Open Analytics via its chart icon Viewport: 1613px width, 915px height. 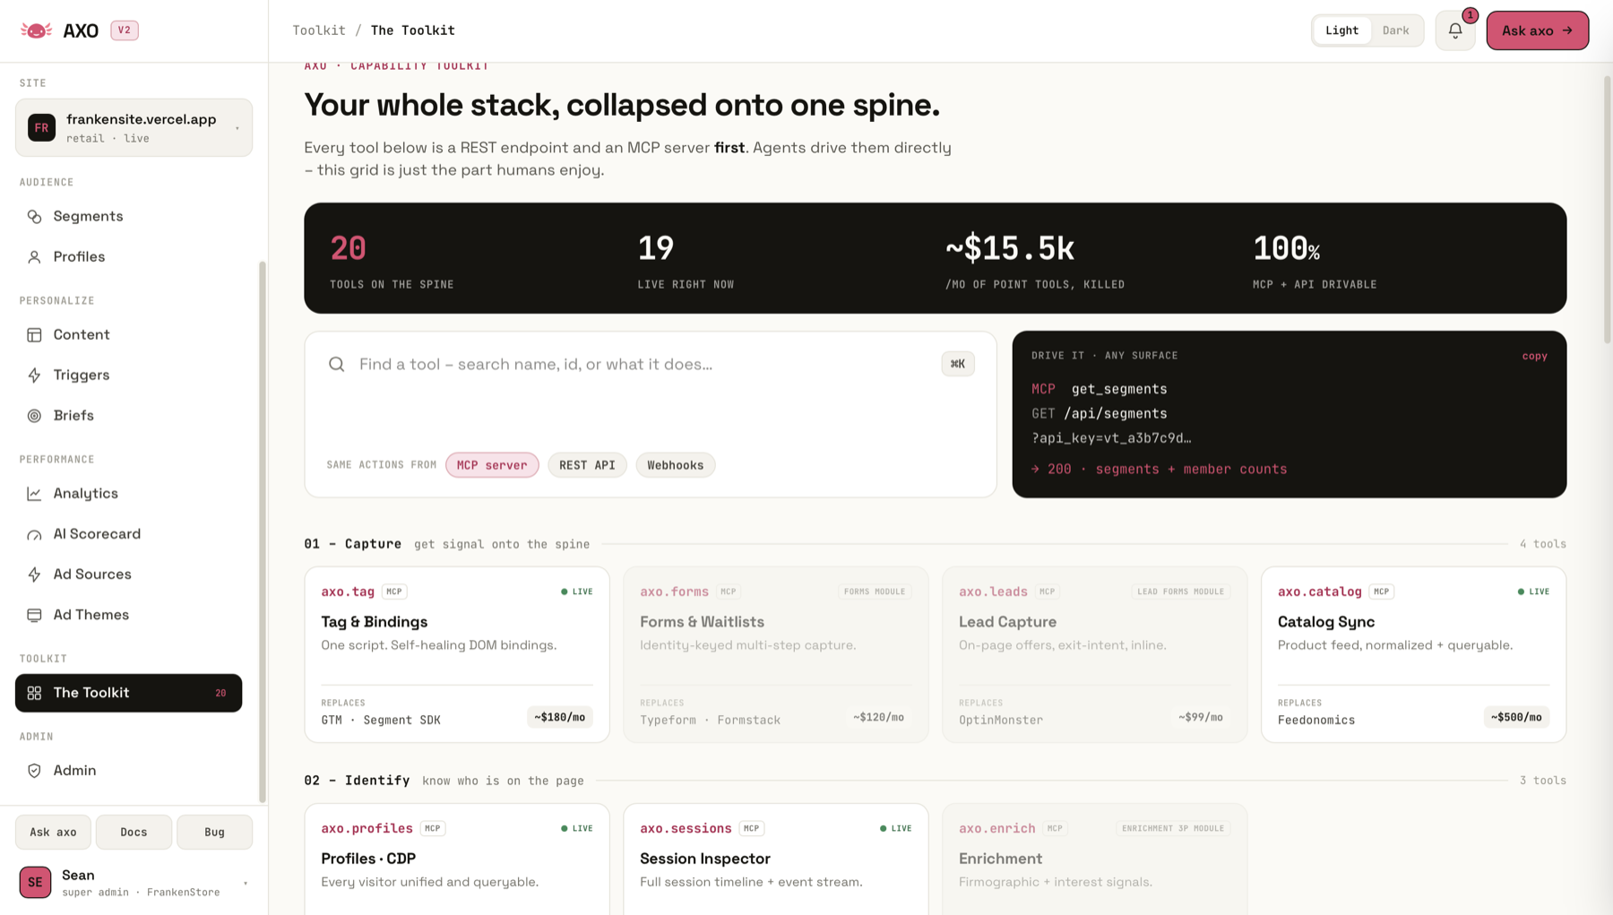(34, 494)
